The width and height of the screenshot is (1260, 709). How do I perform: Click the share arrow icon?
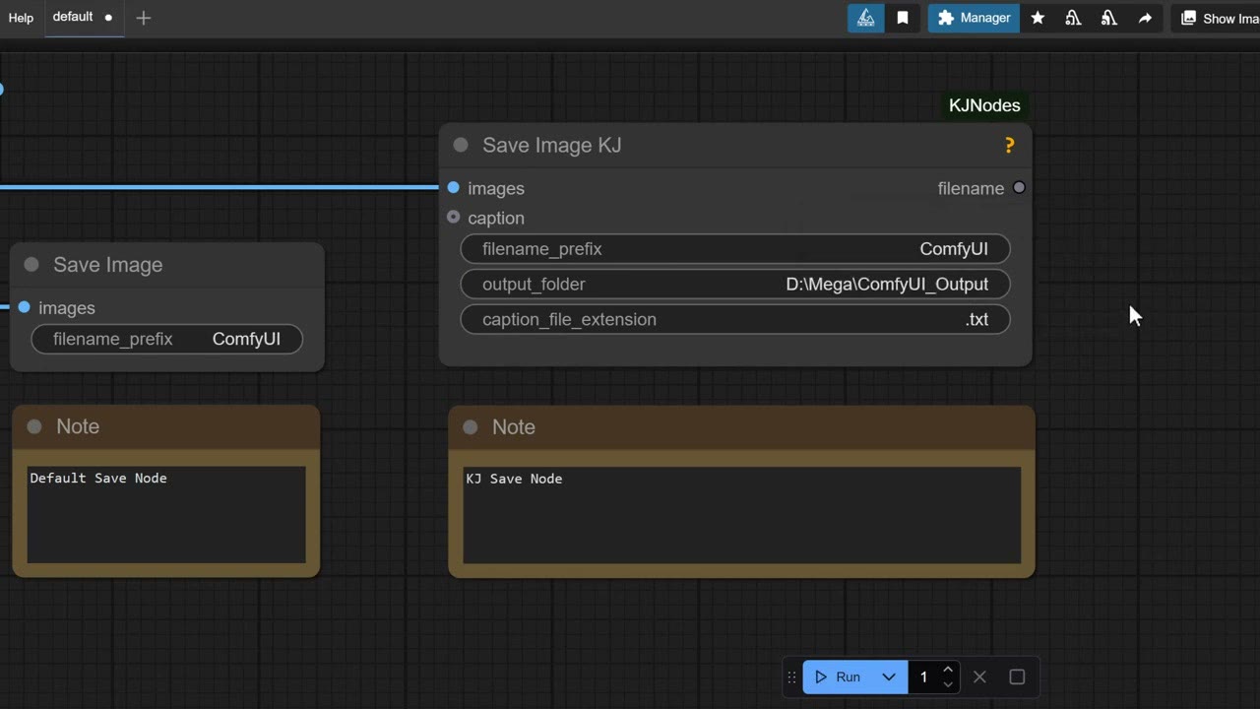click(1145, 18)
